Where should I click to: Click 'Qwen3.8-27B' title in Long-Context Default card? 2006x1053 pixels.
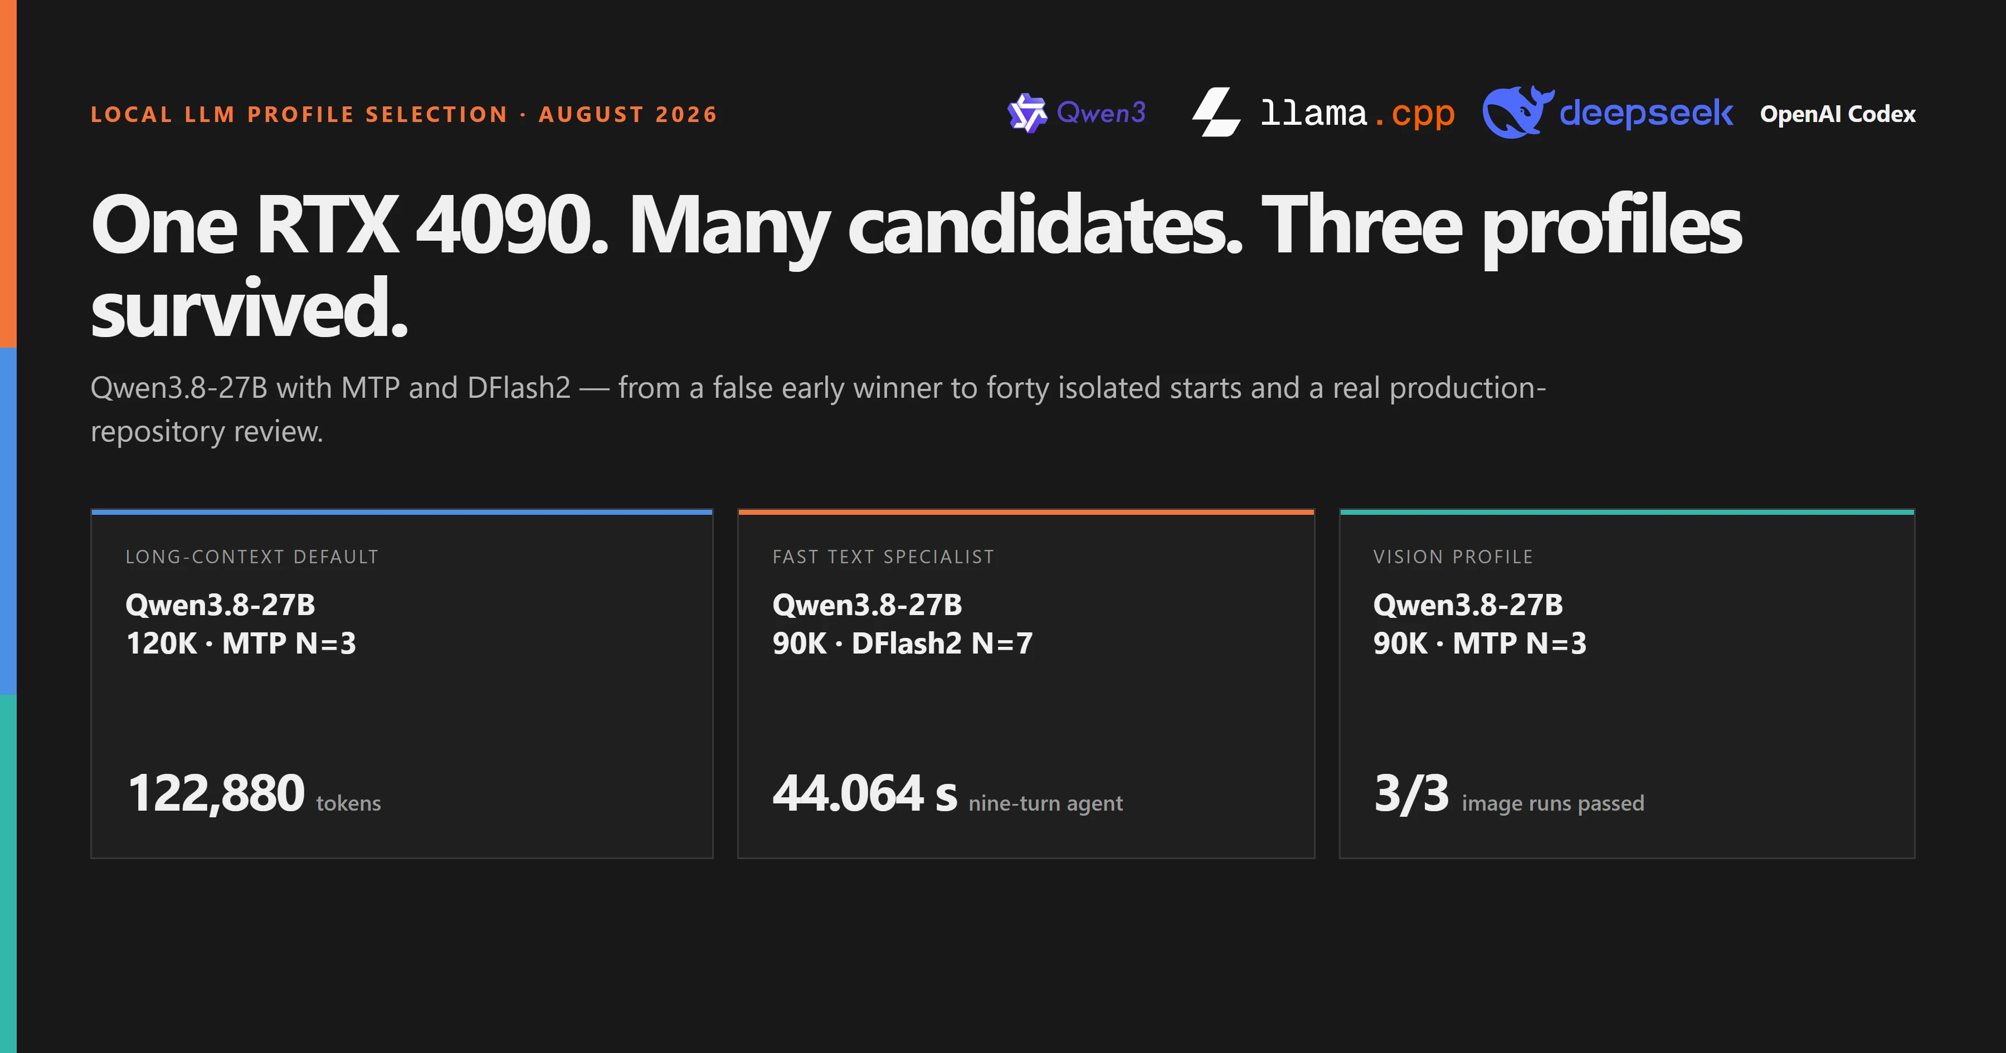click(220, 605)
